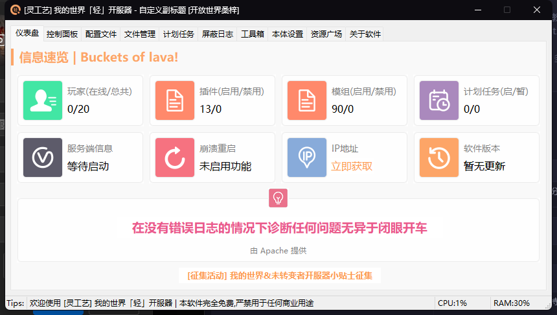Click the orange plugins document icon
557x315 pixels.
click(x=175, y=100)
